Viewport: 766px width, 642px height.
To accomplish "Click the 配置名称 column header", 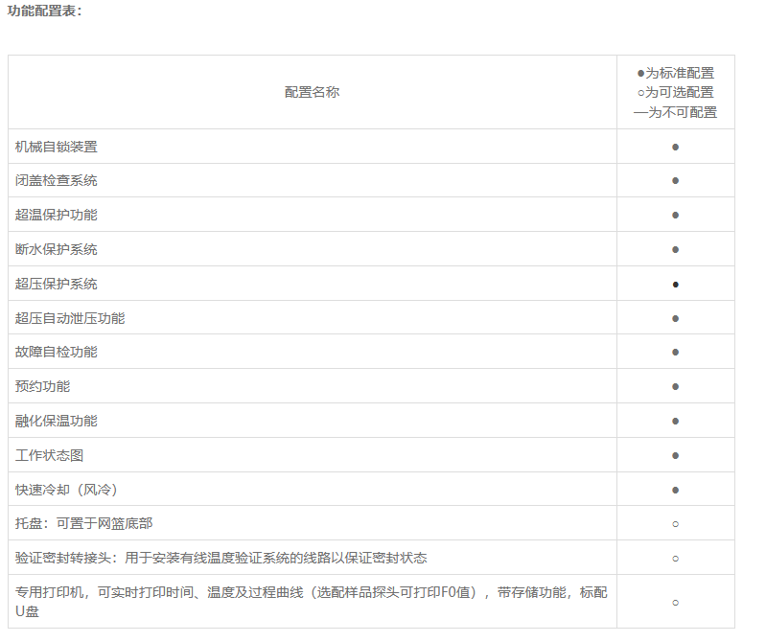I will tap(312, 92).
